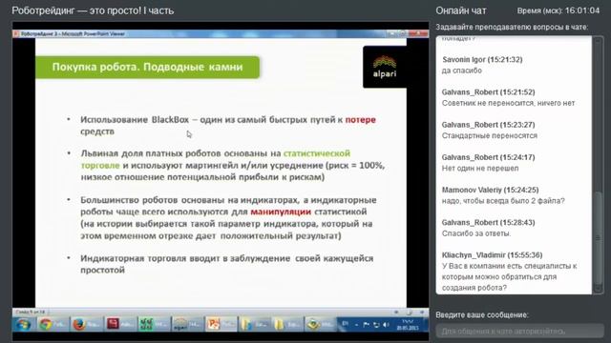The height and width of the screenshot is (343, 611).
Task: Click red word 'потере' on the slide
Action: 361,120
